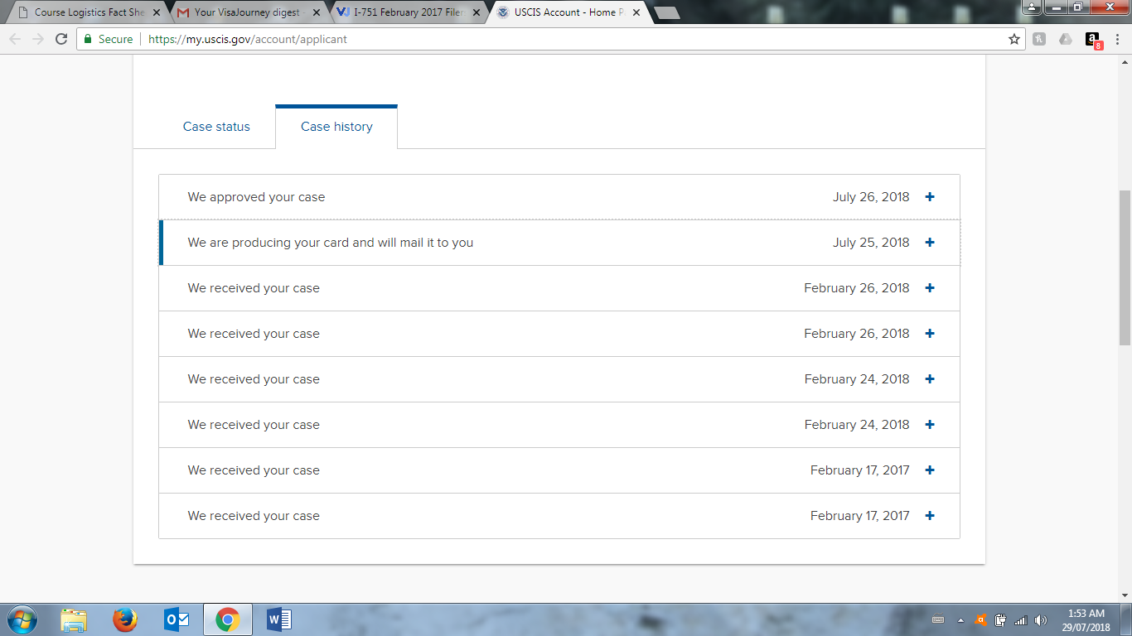Expand second February 24, 2018 received entry
The width and height of the screenshot is (1132, 636).
930,425
